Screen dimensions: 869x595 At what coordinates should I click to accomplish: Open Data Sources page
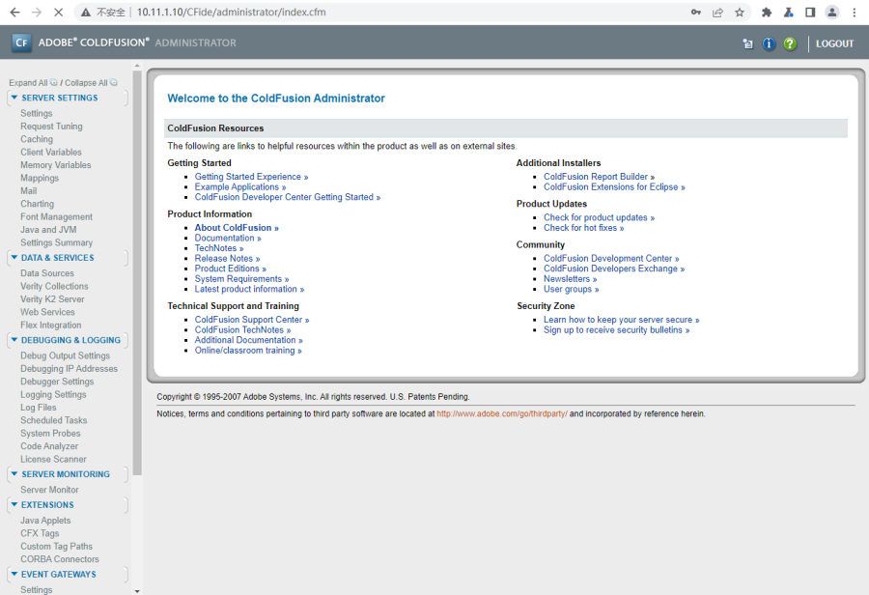(x=47, y=273)
